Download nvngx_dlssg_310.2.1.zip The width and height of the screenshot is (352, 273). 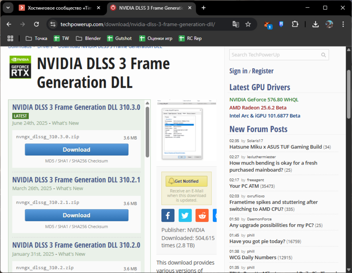[77, 215]
